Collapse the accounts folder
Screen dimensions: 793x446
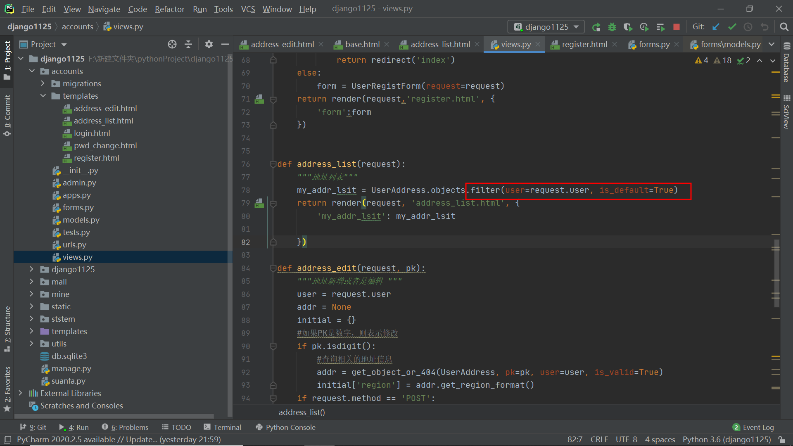coord(32,71)
